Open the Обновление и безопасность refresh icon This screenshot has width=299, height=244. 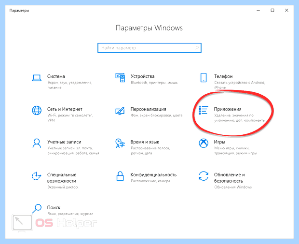204,176
